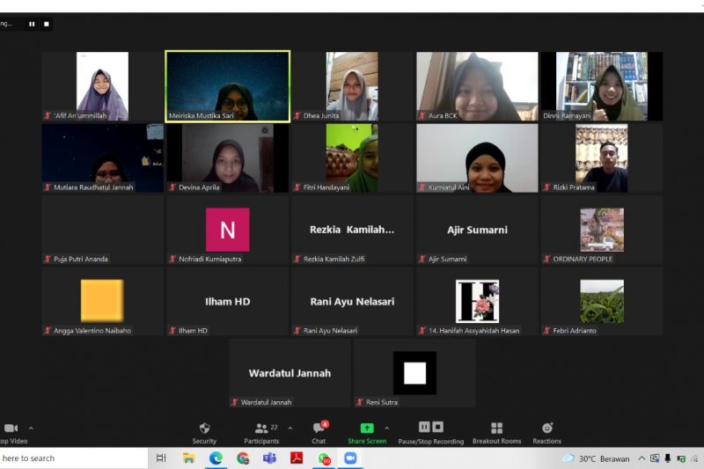
Task: Open the Chat panel
Action: [319, 434]
